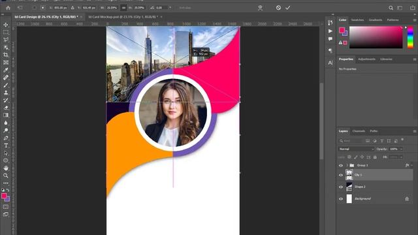Toggle the layer filter on/off switch
The width and height of the screenshot is (418, 235).
coord(402,140)
